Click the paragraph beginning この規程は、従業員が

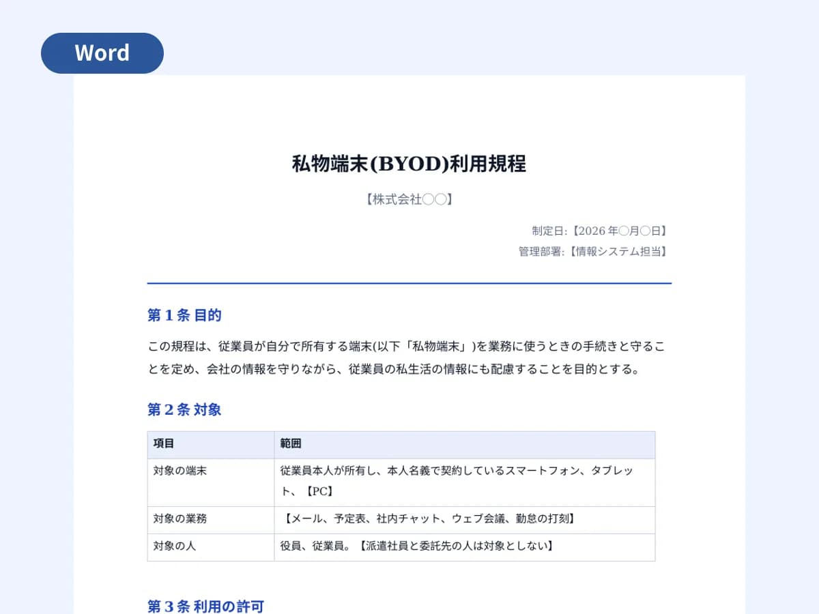[407, 358]
